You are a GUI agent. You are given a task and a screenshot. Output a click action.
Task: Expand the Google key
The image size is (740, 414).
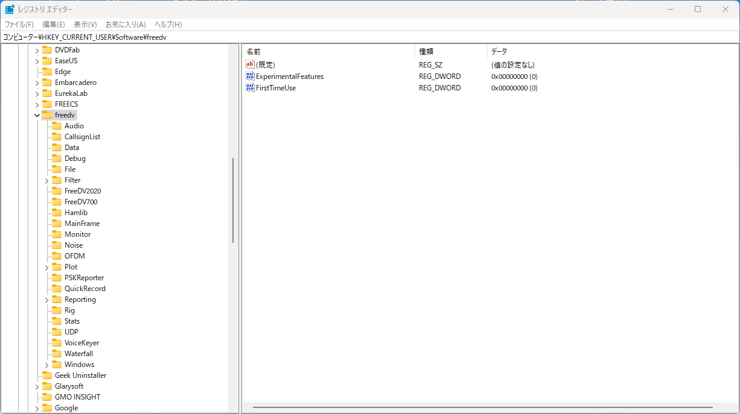click(37, 408)
